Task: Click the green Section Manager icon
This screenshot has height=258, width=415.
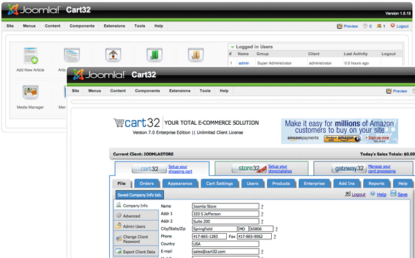Action: (x=154, y=54)
